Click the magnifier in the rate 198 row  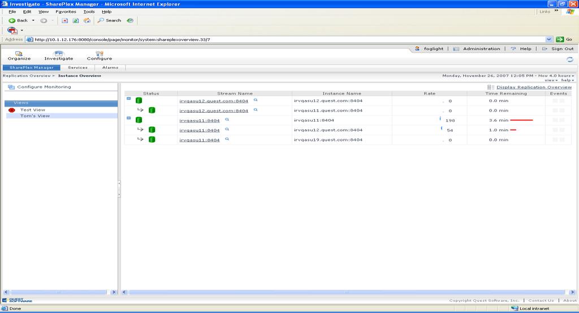[x=227, y=120]
